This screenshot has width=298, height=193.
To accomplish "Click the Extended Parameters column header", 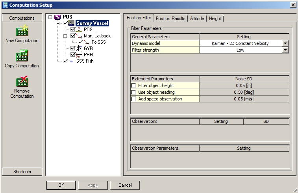I will point(165,79).
